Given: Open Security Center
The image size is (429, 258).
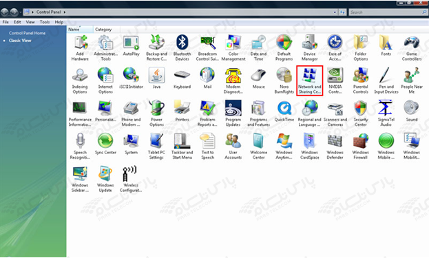Looking at the screenshot, I should 361,114.
